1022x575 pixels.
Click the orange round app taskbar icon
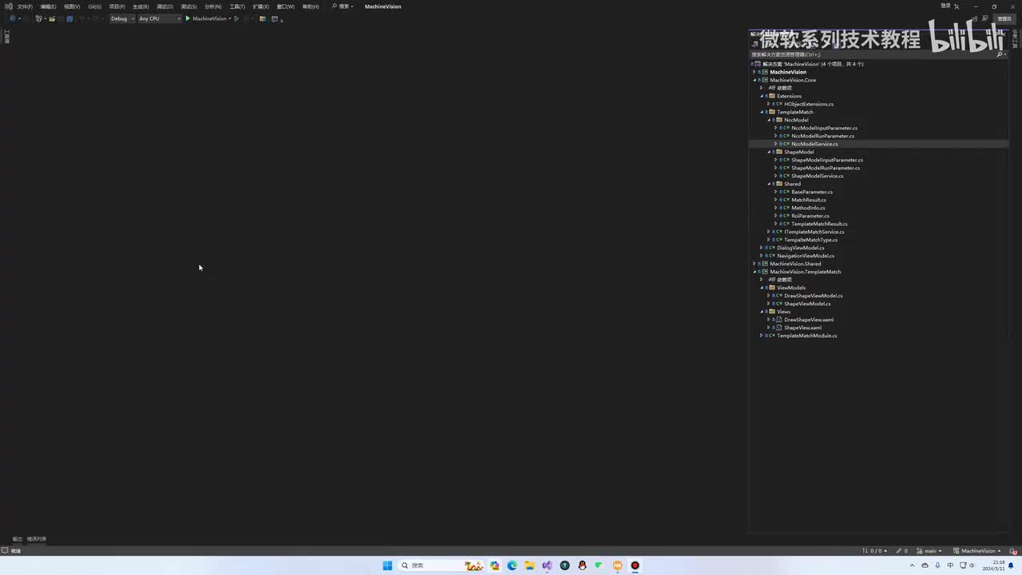pyautogui.click(x=617, y=565)
